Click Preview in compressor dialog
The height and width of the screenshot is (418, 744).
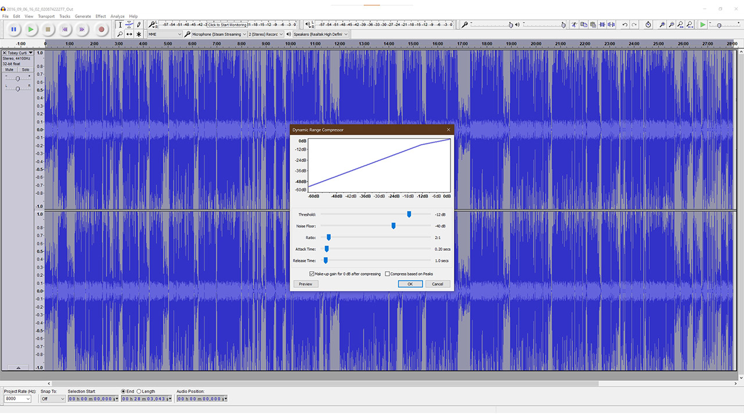point(306,284)
